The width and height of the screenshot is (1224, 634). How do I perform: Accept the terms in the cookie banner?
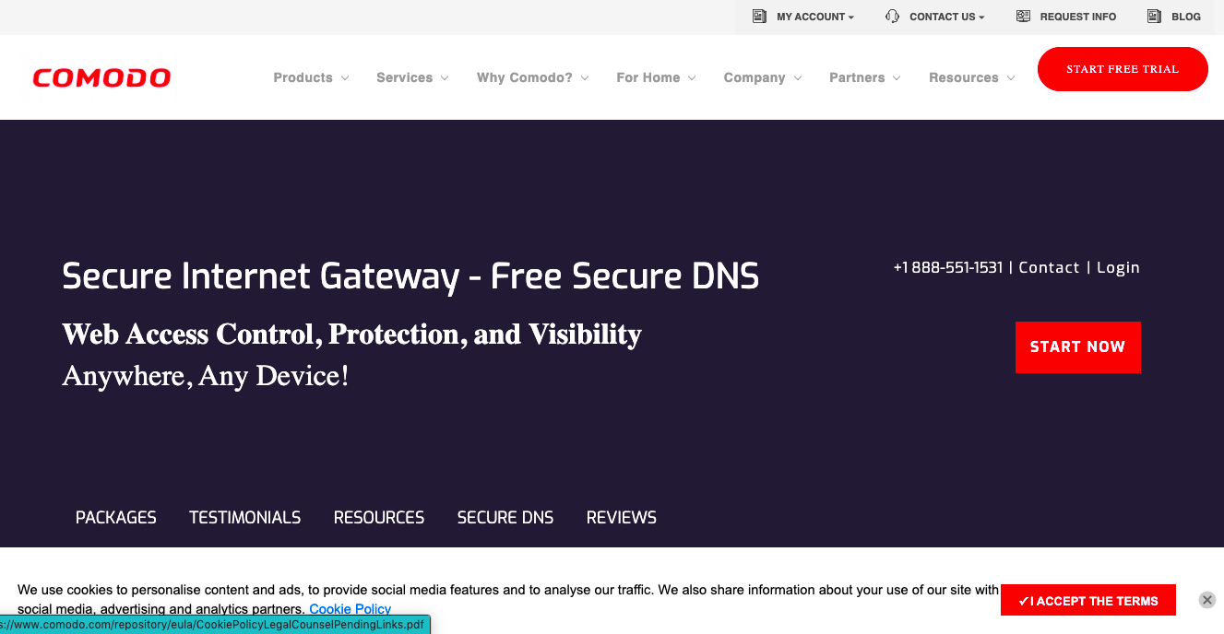click(x=1087, y=600)
